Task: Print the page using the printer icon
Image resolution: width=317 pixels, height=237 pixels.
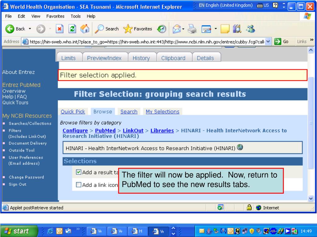Action: pos(192,29)
